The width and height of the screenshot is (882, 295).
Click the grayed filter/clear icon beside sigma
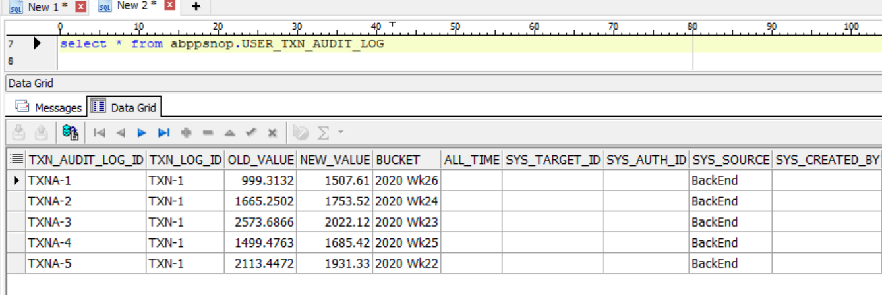tap(301, 133)
